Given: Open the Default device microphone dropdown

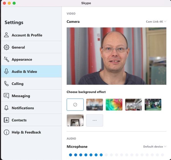Looking at the screenshot, I should click(x=155, y=147).
